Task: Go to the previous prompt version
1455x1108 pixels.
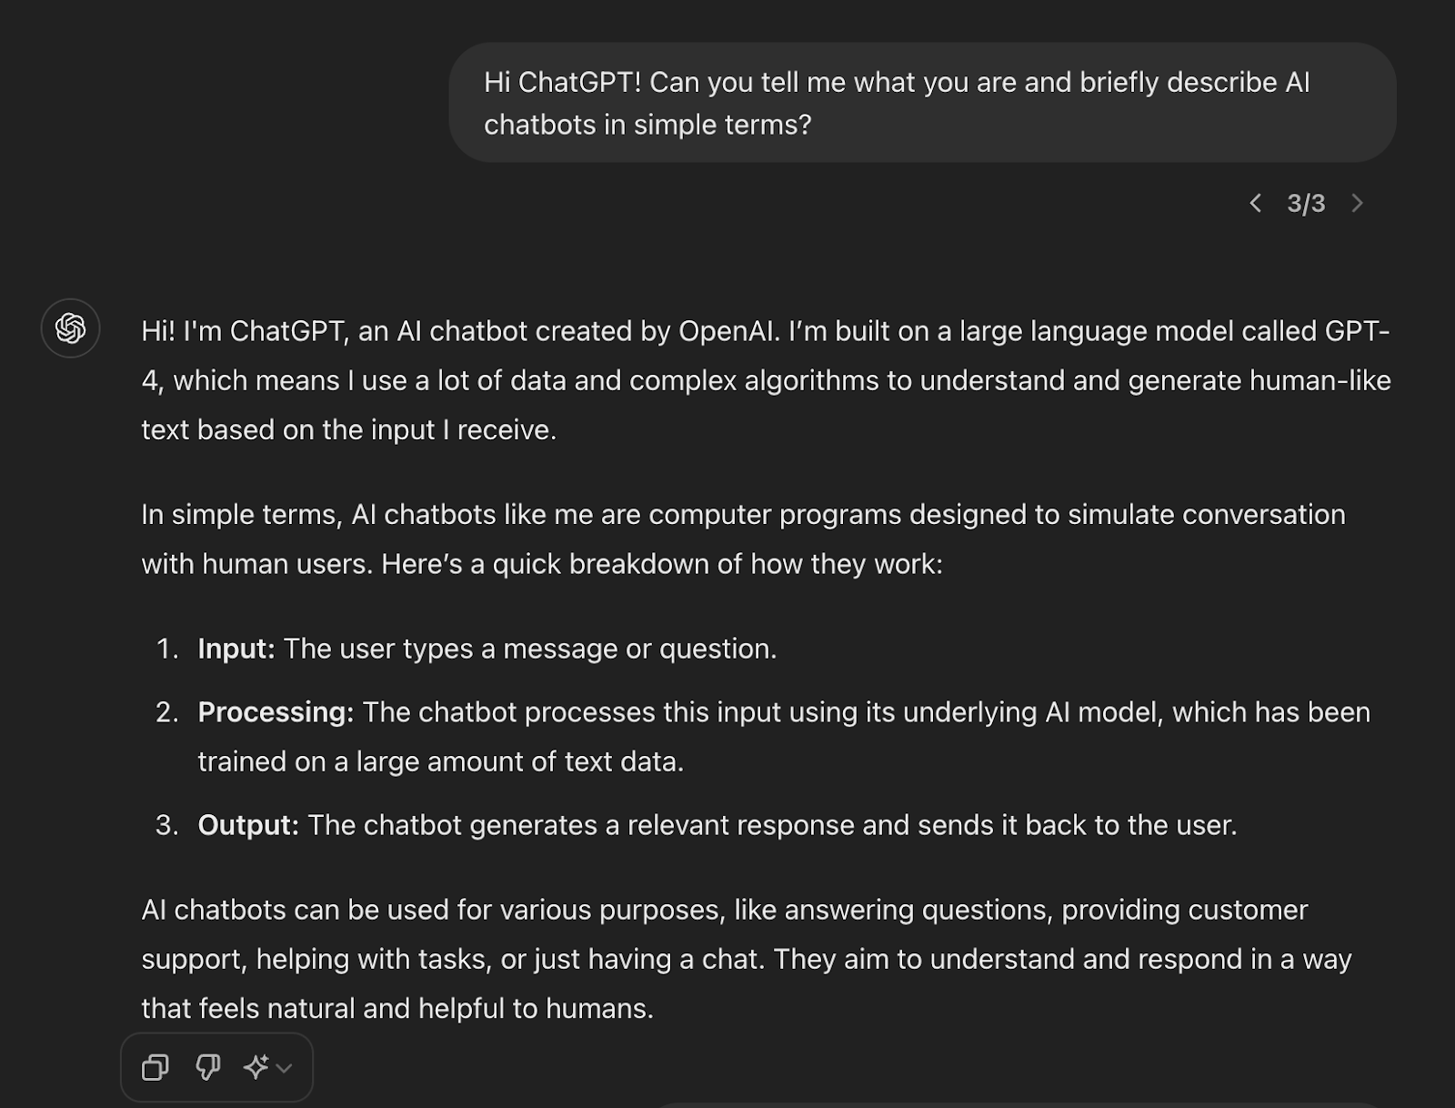Action: pyautogui.click(x=1256, y=203)
